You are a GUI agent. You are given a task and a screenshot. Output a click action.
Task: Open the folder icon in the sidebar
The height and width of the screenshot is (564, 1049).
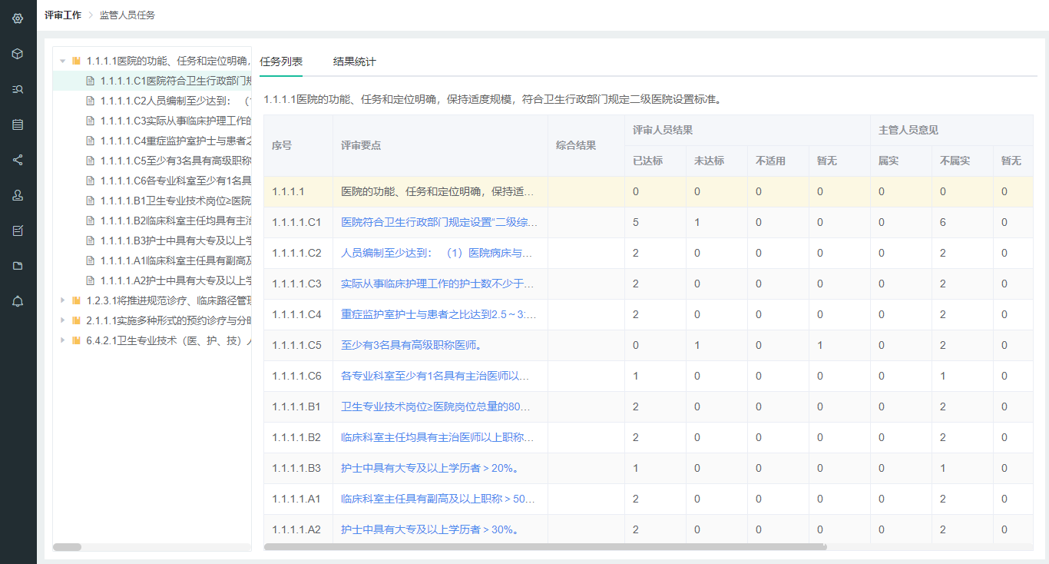(18, 266)
